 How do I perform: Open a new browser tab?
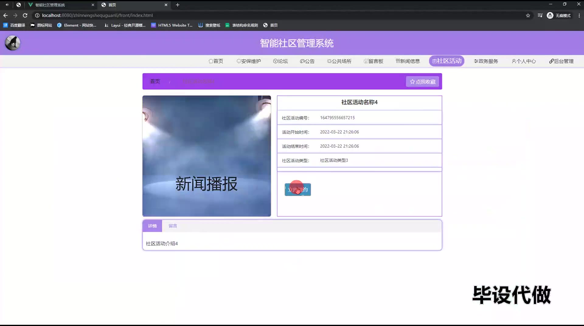click(178, 5)
